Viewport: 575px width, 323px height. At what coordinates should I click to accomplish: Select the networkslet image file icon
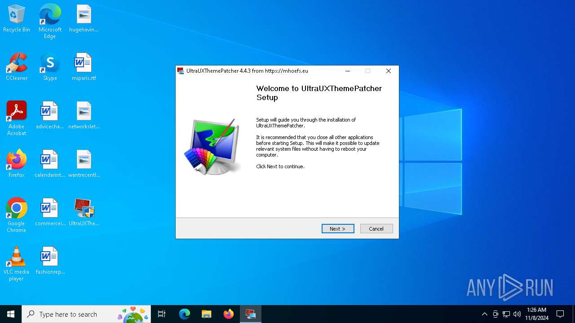(x=84, y=116)
